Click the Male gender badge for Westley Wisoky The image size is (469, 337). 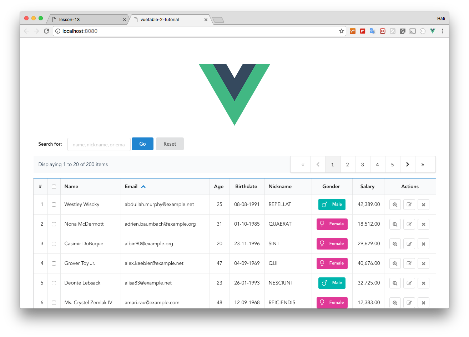[332, 205]
